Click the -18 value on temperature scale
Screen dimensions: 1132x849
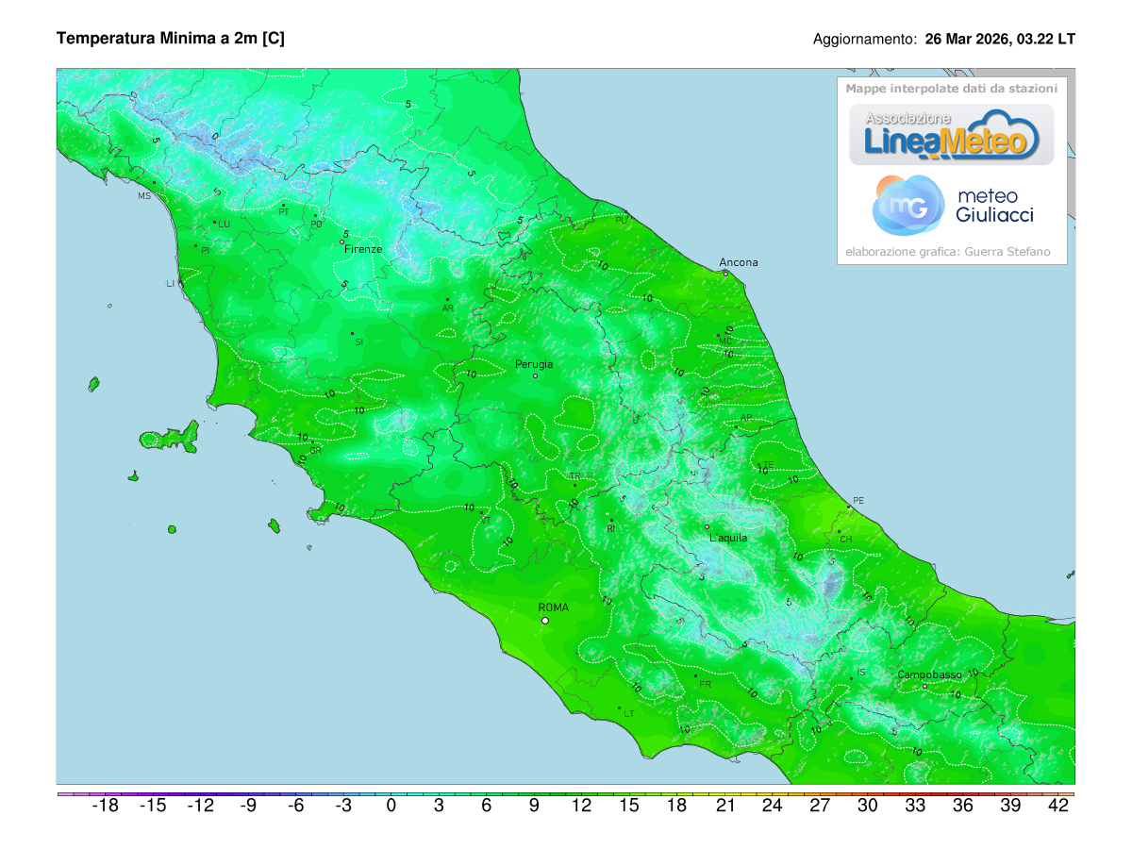pyautogui.click(x=104, y=807)
